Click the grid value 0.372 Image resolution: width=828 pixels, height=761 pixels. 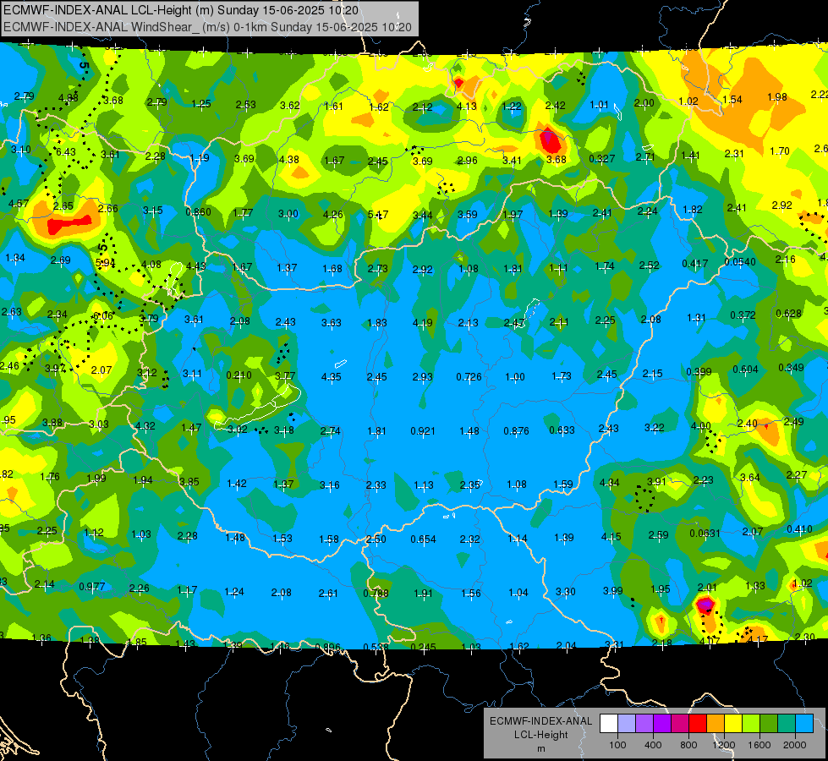click(x=743, y=315)
